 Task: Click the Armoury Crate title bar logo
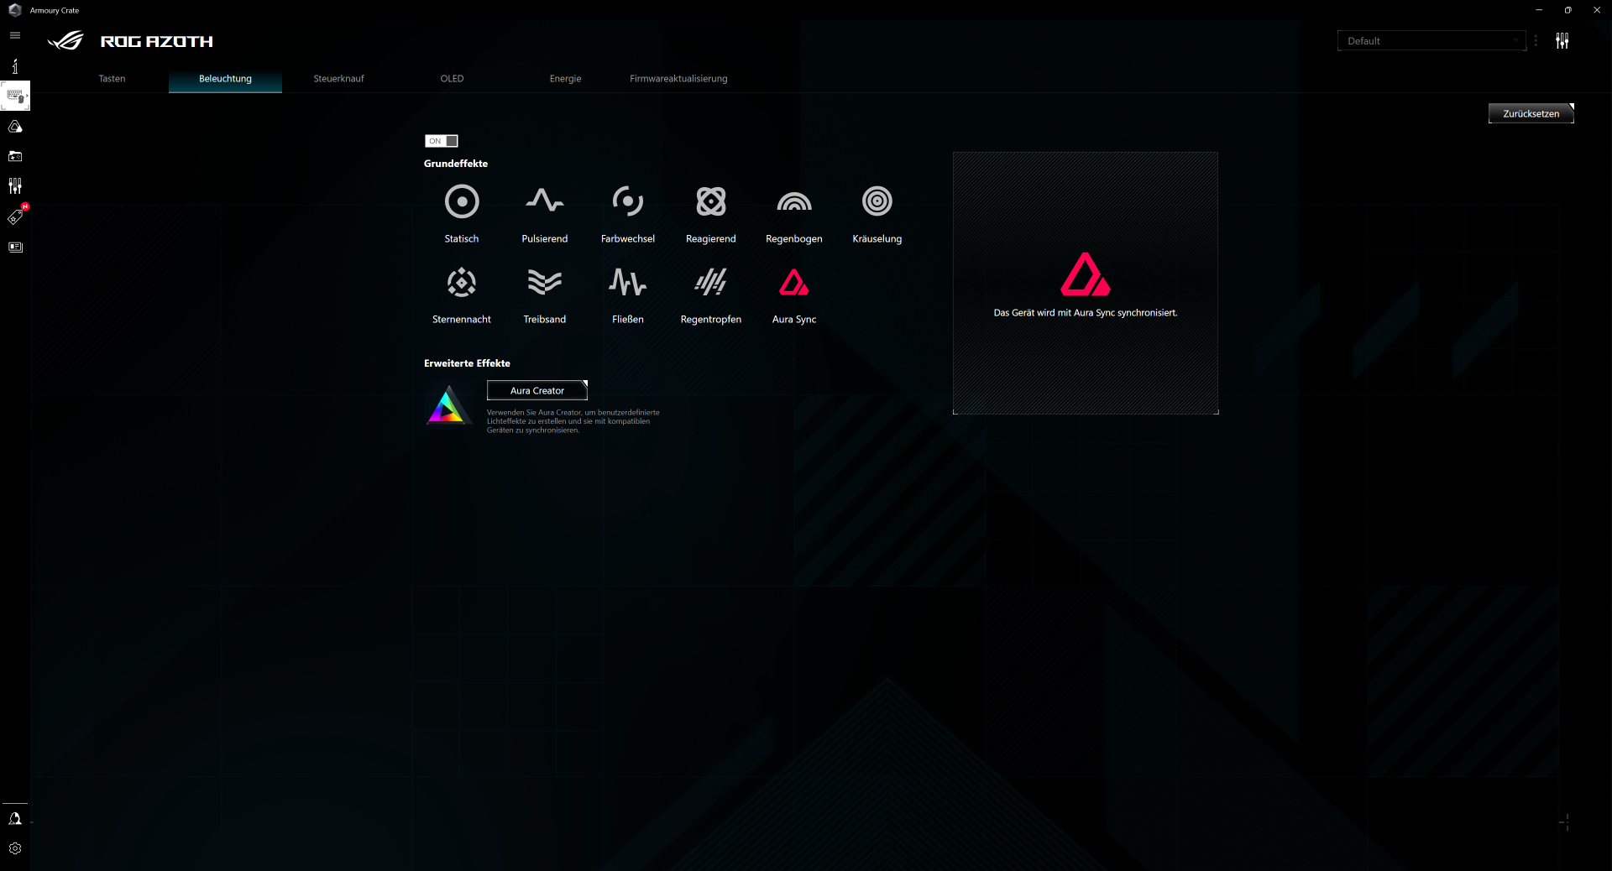click(x=14, y=10)
